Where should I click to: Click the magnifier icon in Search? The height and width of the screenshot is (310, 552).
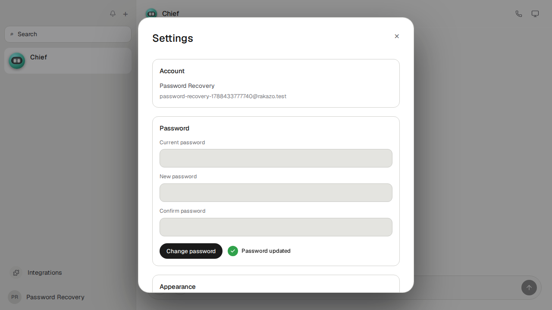(x=12, y=34)
